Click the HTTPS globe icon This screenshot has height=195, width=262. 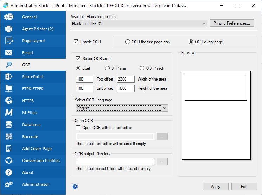pyautogui.click(x=9, y=101)
